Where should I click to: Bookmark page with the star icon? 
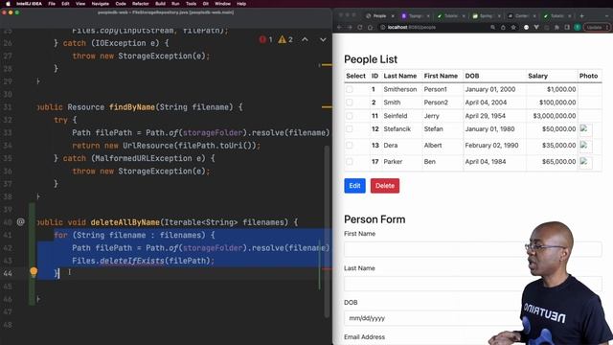click(x=513, y=28)
